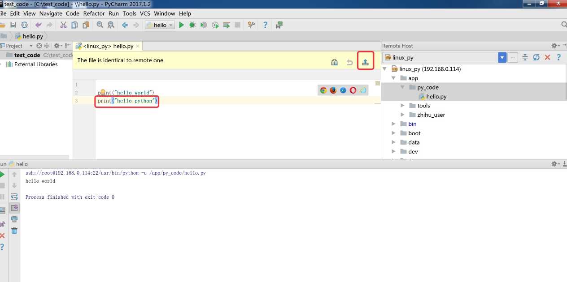Image resolution: width=567 pixels, height=282 pixels.
Task: Click the Remote Host help question mark
Action: [558, 57]
